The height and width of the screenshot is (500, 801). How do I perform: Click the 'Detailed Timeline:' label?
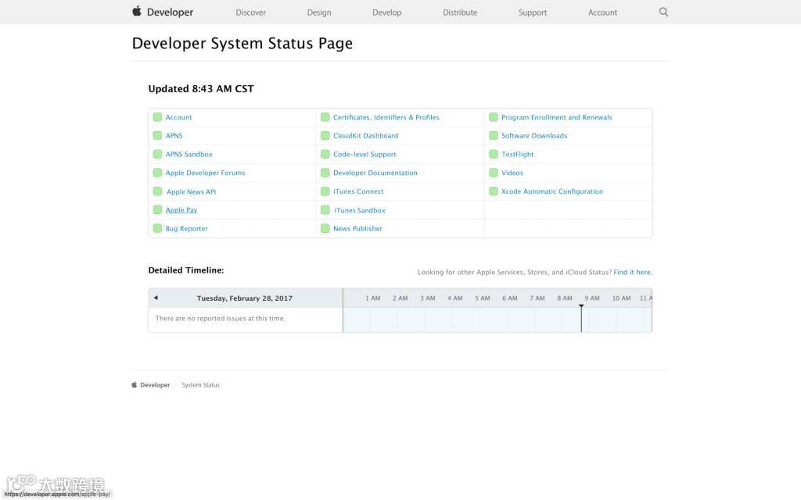186,270
